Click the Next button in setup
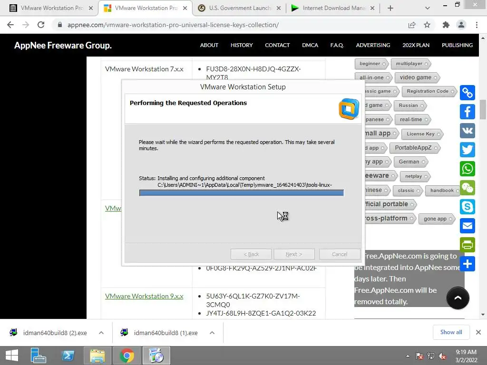487x365 pixels. click(x=294, y=254)
